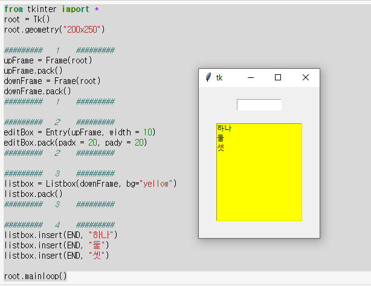This screenshot has width=371, height=287.
Task: Click the 'from tkinter import *' code line
Action: 51,9
